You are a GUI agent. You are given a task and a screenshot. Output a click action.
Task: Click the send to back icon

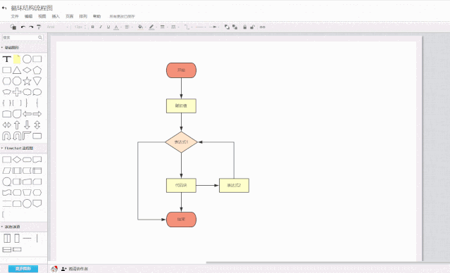tap(235, 27)
